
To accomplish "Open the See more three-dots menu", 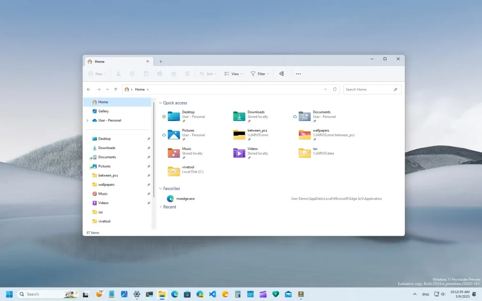I will (x=298, y=74).
